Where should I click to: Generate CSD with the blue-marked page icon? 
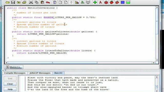click(x=55, y=2)
